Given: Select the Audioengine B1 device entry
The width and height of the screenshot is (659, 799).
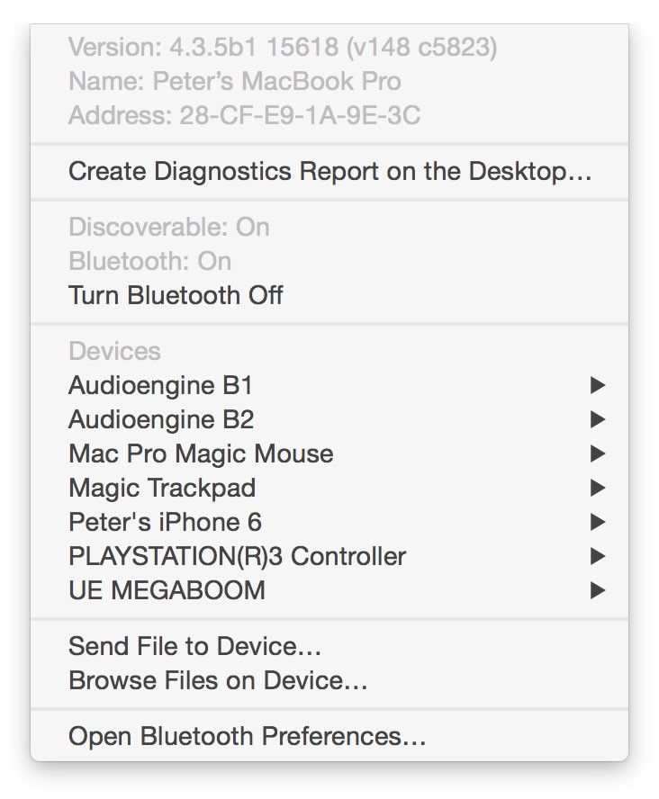Looking at the screenshot, I should (160, 385).
